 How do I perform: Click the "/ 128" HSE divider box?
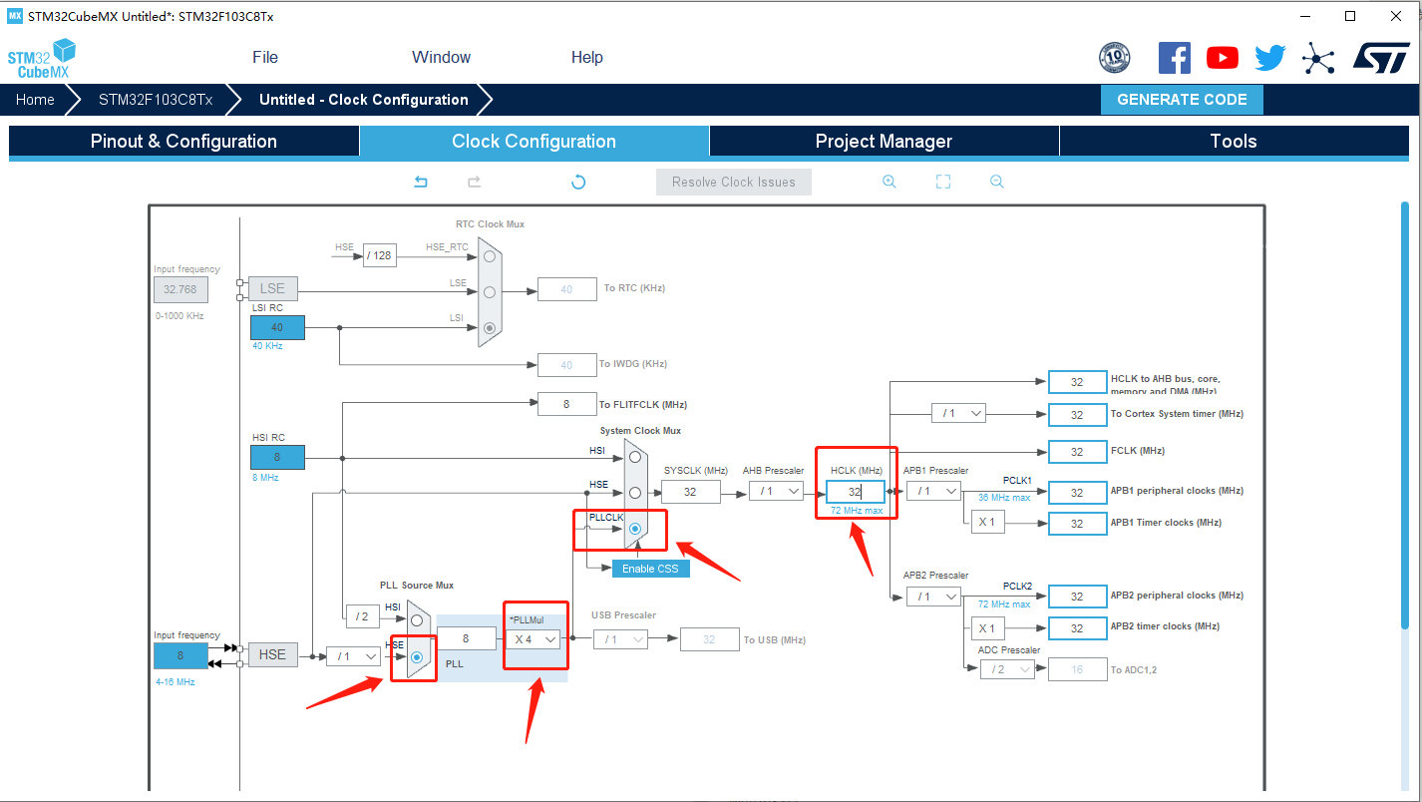point(378,255)
